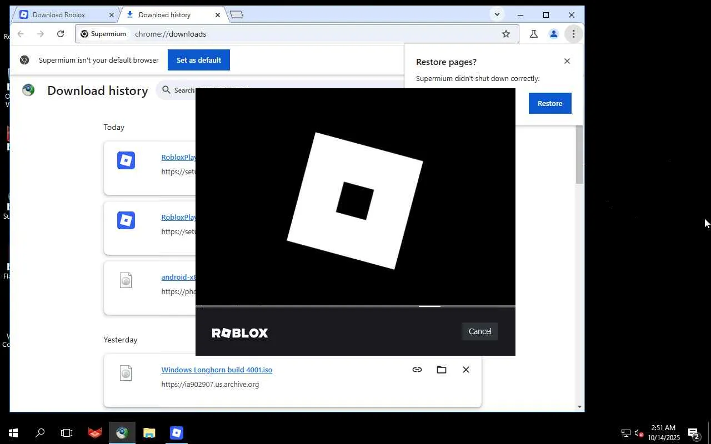Click "Supermium didn't shut down correctly." text
Screen dimensions: 711x444
(x=478, y=78)
